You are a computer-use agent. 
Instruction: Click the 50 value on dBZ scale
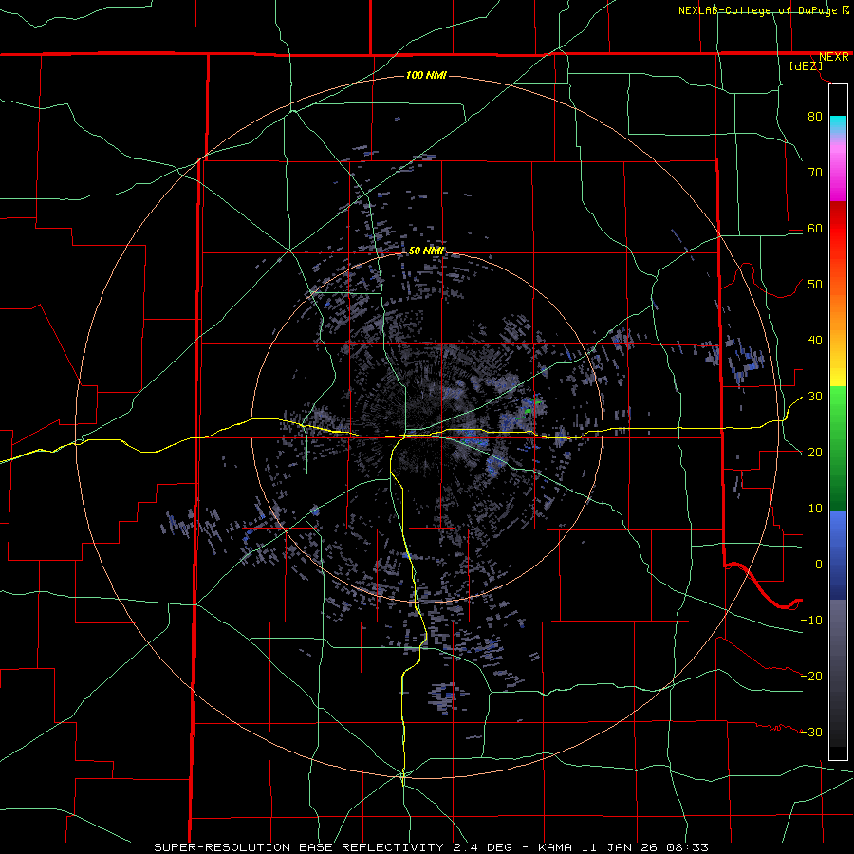(815, 285)
